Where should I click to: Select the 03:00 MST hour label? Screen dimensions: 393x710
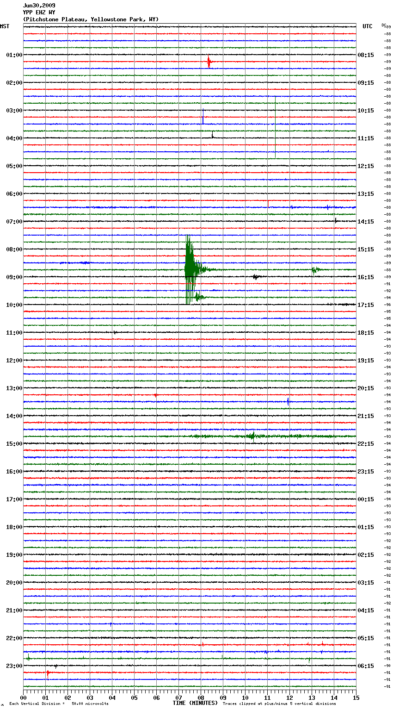tap(14, 111)
